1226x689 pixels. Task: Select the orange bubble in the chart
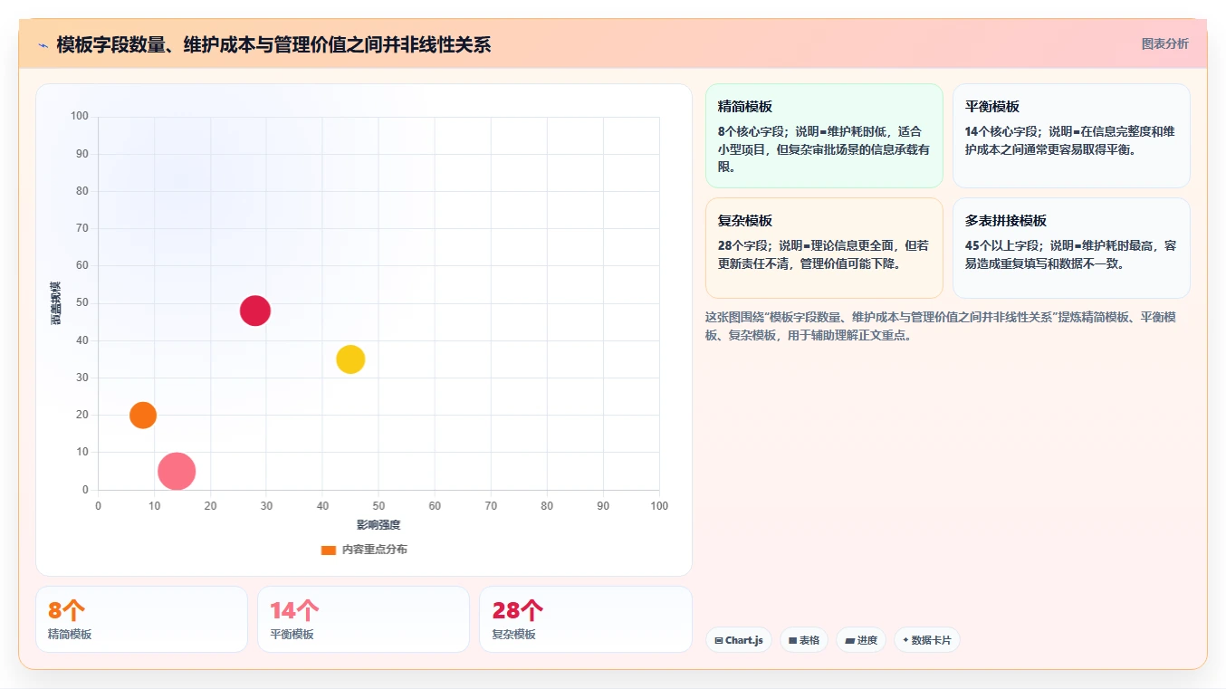(143, 416)
